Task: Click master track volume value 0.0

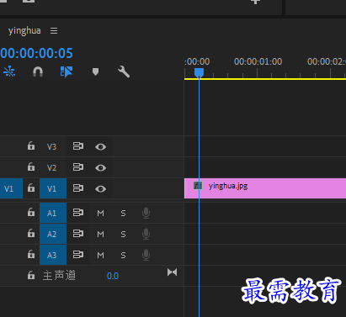Action: pyautogui.click(x=113, y=276)
